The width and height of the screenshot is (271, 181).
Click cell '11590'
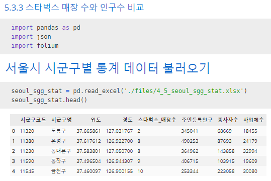tap(27, 161)
